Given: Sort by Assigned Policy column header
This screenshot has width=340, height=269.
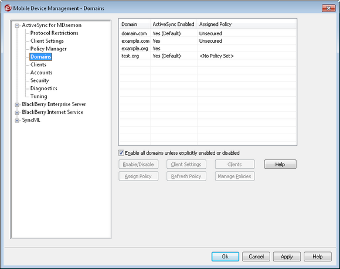Looking at the screenshot, I should [247, 24].
